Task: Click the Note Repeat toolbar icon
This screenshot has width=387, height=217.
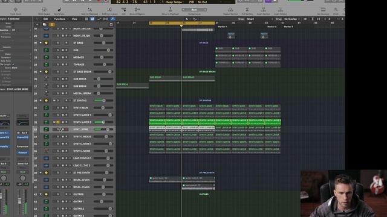Action: click(44, 10)
